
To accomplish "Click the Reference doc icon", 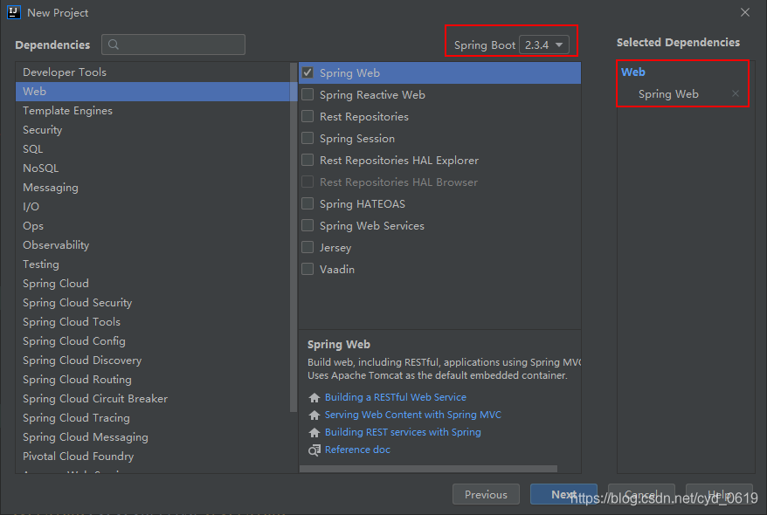I will pos(314,450).
